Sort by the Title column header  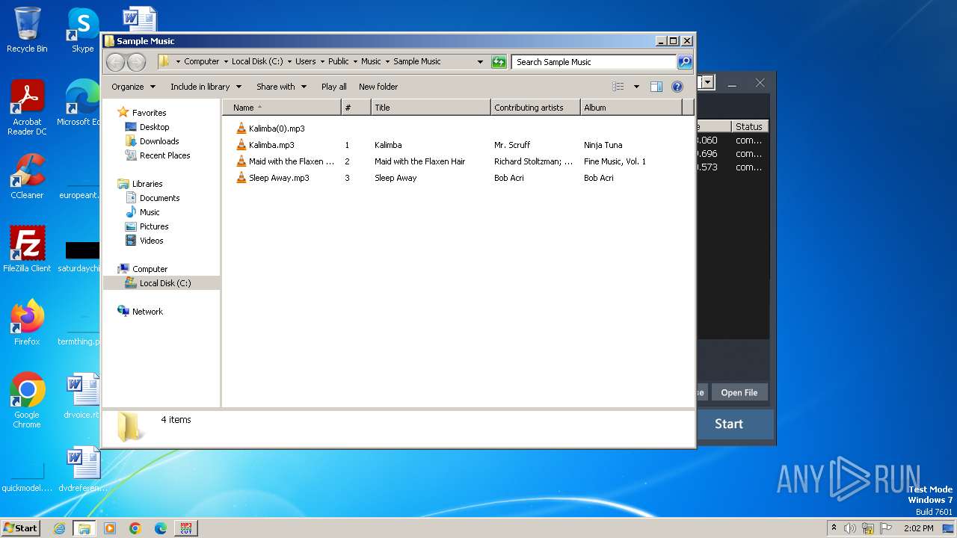click(431, 108)
